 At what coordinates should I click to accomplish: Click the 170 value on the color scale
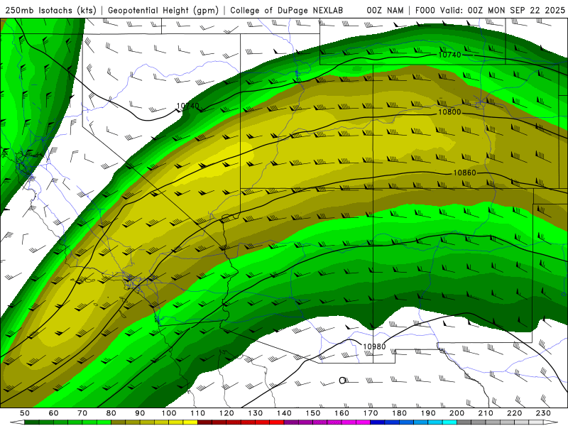coord(371,413)
